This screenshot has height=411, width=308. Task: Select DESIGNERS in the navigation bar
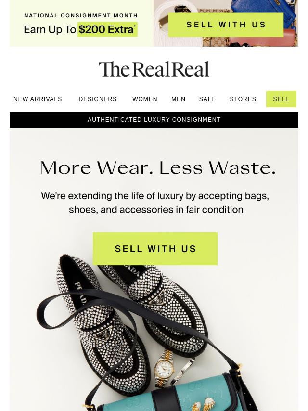[x=98, y=99]
